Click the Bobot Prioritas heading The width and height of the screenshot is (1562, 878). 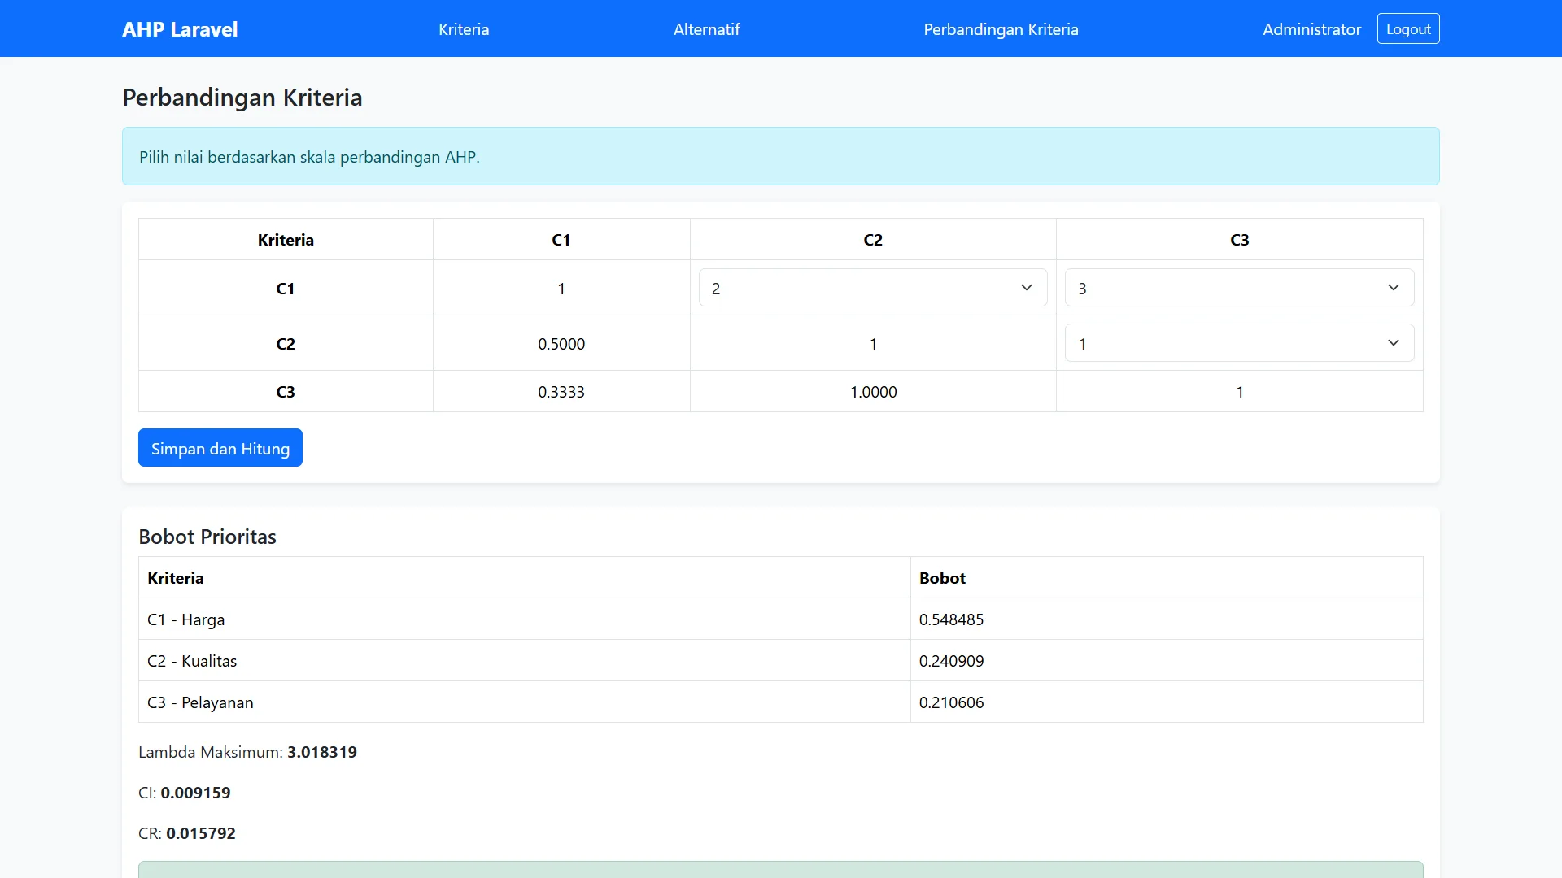click(207, 537)
